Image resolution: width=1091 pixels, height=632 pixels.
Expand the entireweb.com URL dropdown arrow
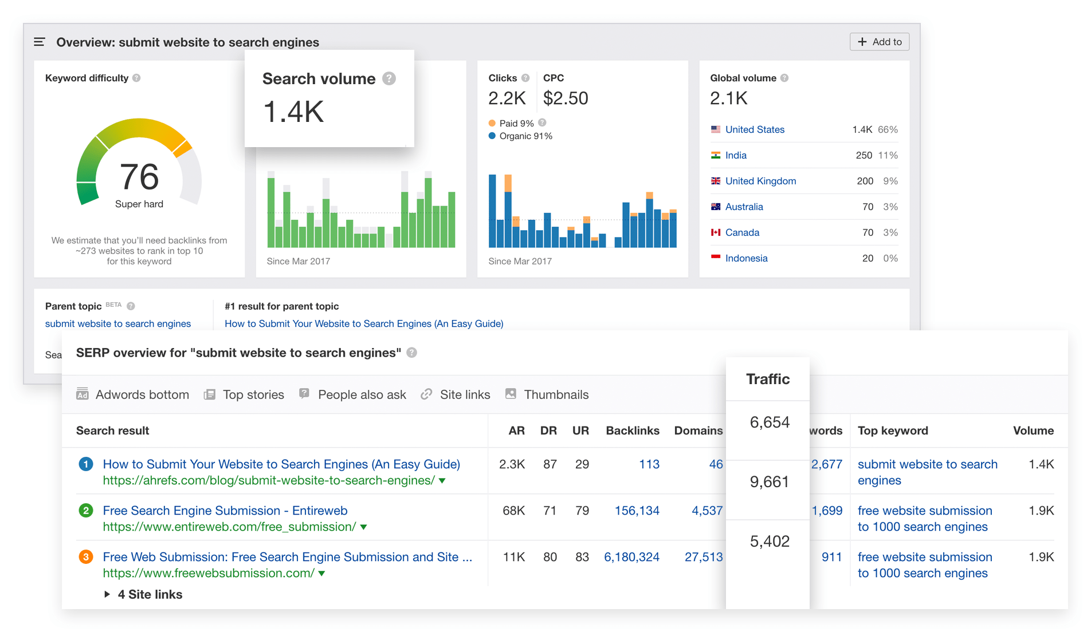[x=363, y=527]
